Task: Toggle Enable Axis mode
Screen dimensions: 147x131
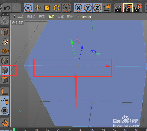Action: point(5,92)
